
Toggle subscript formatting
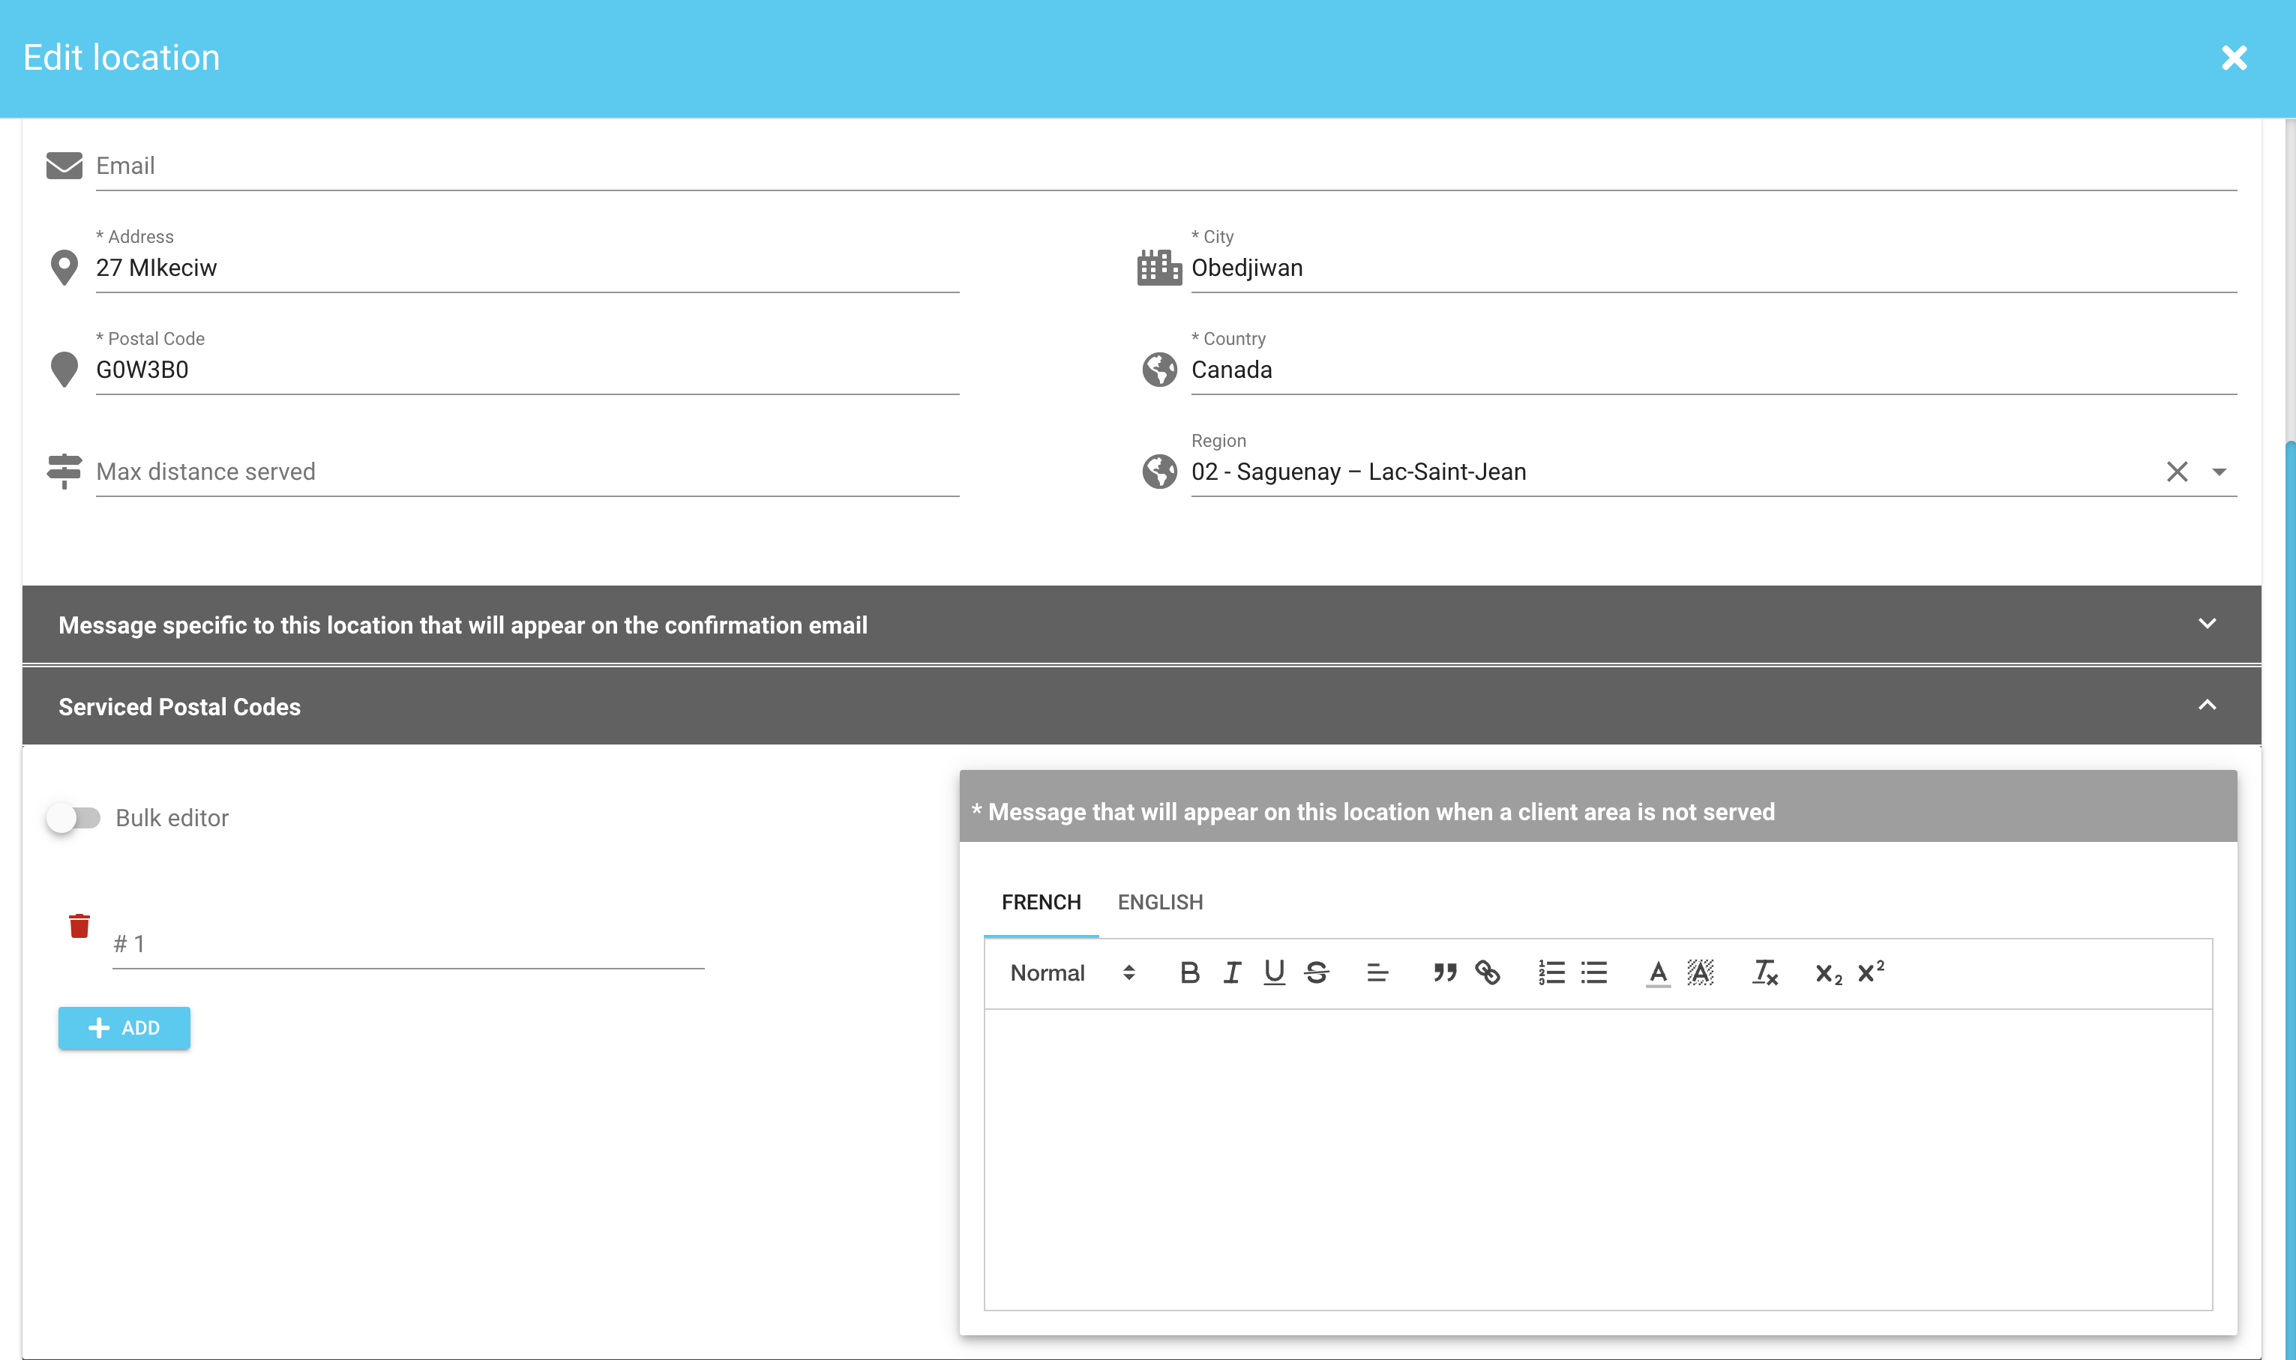tap(1827, 973)
